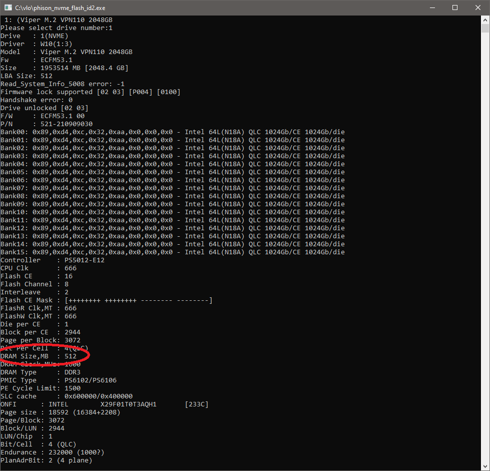
Task: Click the 'Die per CE : 1' line
Action: tap(35, 324)
